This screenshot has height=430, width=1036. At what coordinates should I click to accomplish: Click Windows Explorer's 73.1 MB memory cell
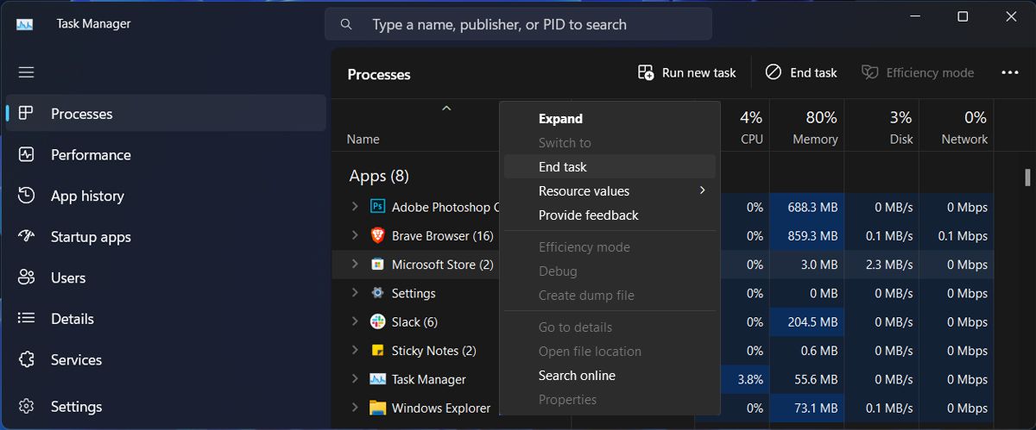(x=806, y=408)
